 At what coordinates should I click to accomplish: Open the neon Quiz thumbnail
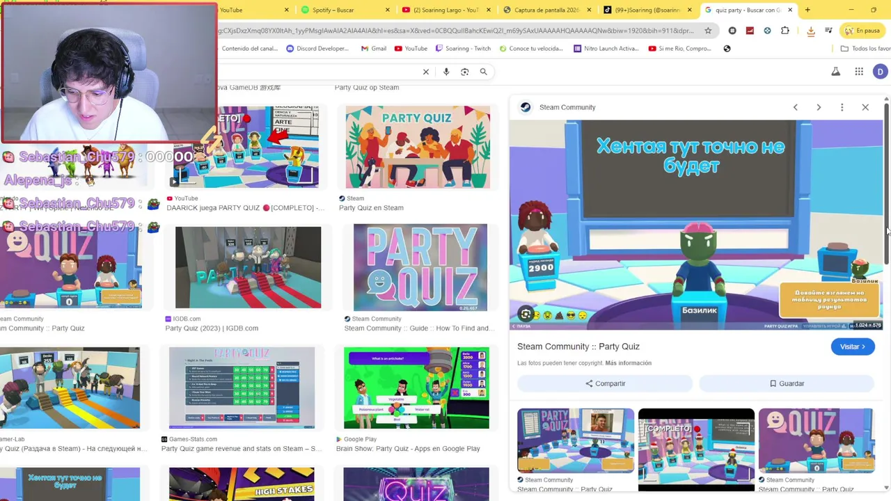416,484
